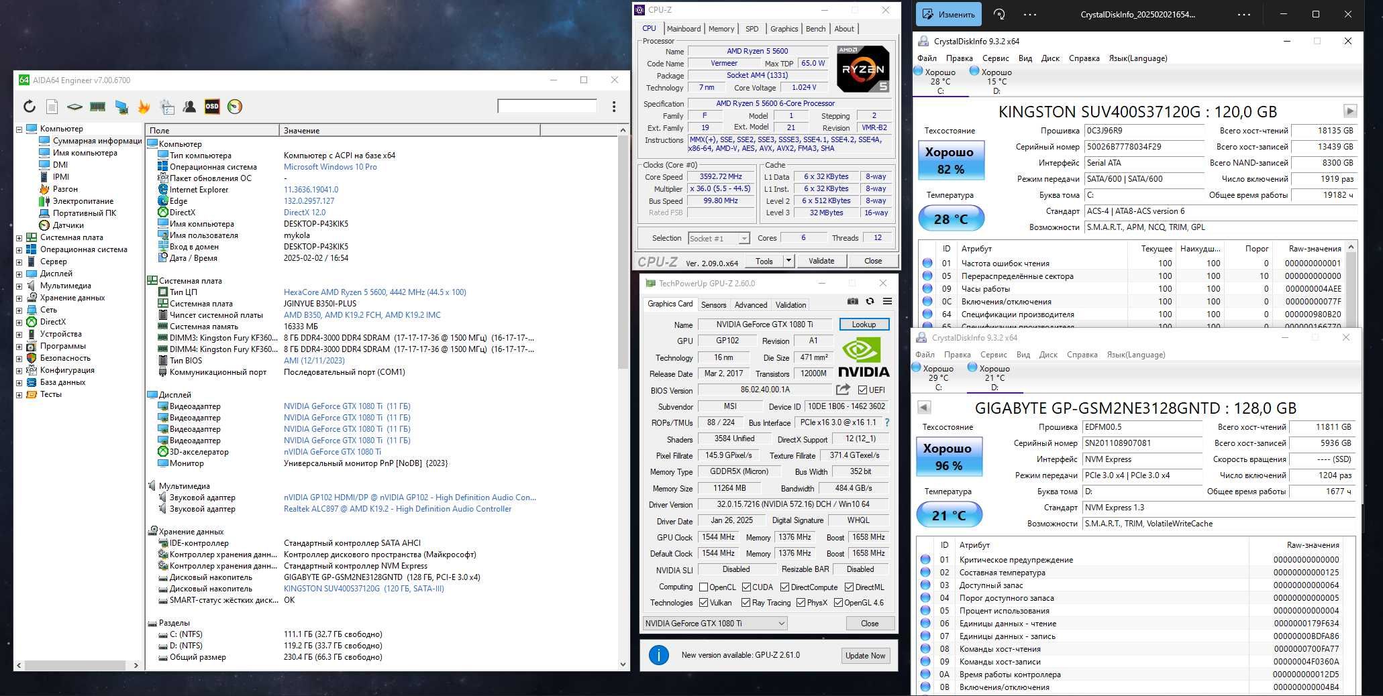Open the OSD panel toolbar icon

click(212, 107)
